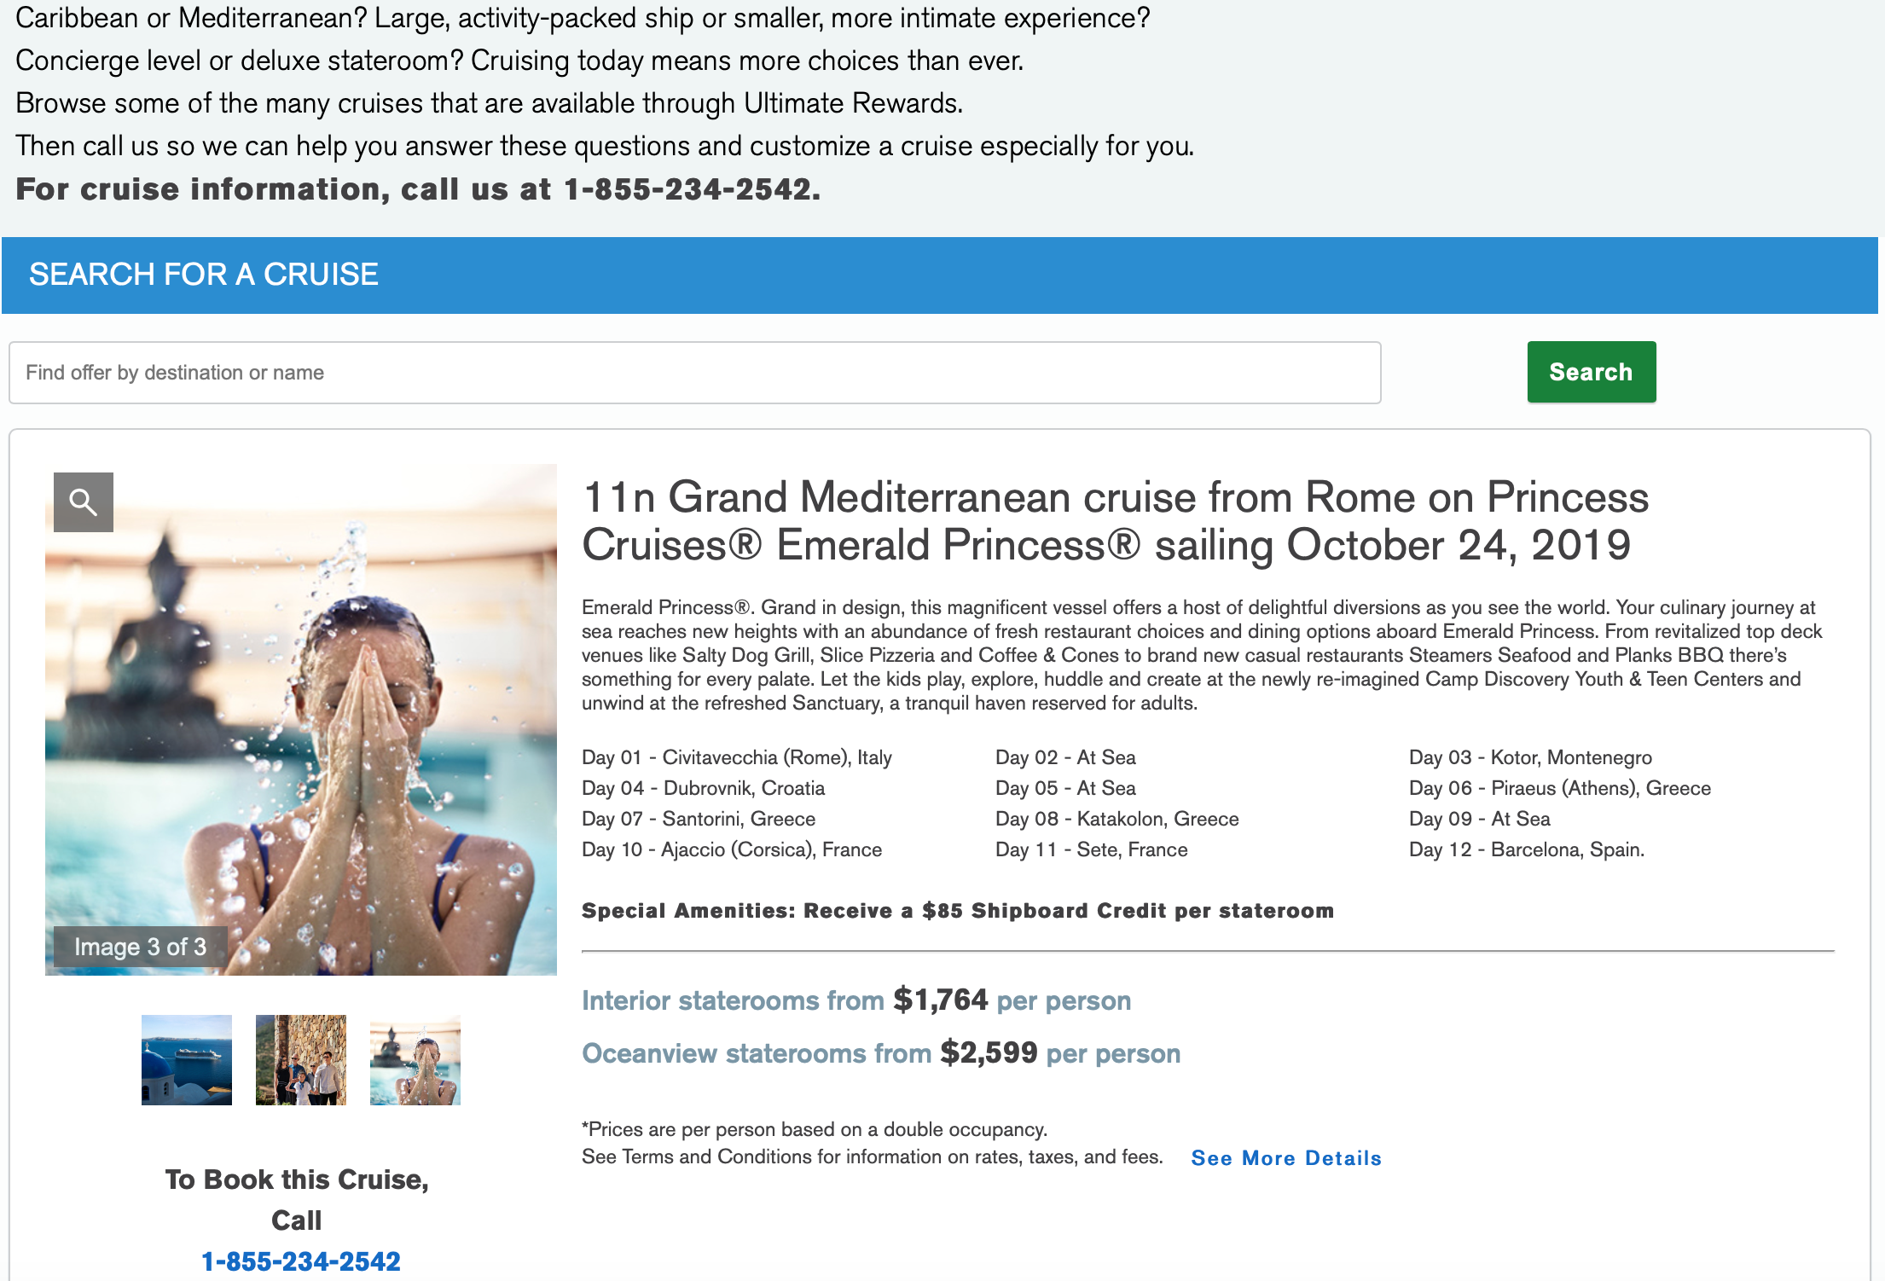Click the Interior staterooms $1,764 price line
The width and height of the screenshot is (1885, 1281).
(x=856, y=1000)
